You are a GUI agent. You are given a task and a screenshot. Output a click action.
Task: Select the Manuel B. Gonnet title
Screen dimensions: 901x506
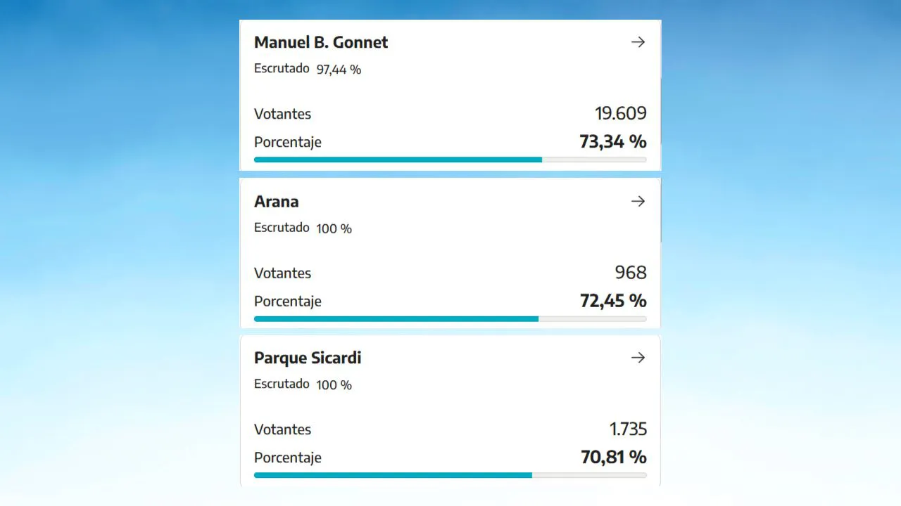click(x=321, y=42)
